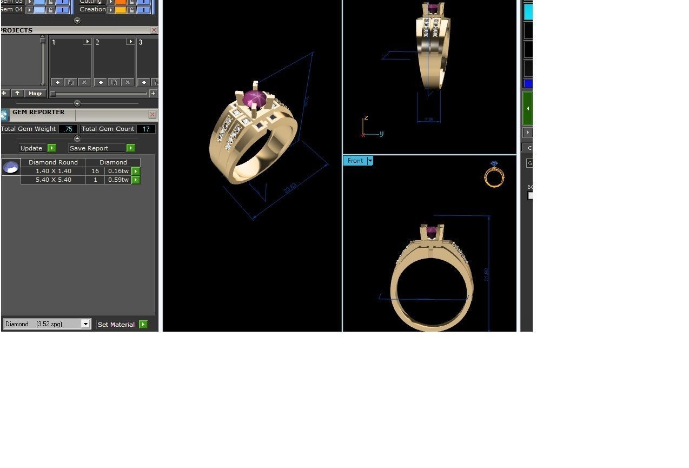Toggle Creation layer visibility indicator
689x468 pixels.
coord(144,10)
